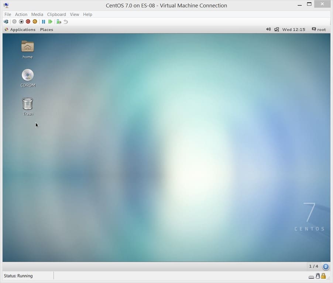Screen dimensions: 333x283
Task: Revert the VM with the undo arrow
Action: tap(66, 22)
